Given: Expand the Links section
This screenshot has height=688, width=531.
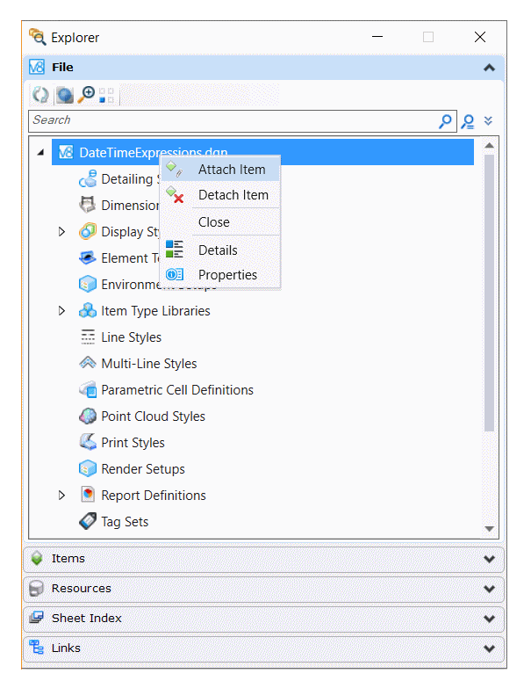Looking at the screenshot, I should [x=489, y=648].
